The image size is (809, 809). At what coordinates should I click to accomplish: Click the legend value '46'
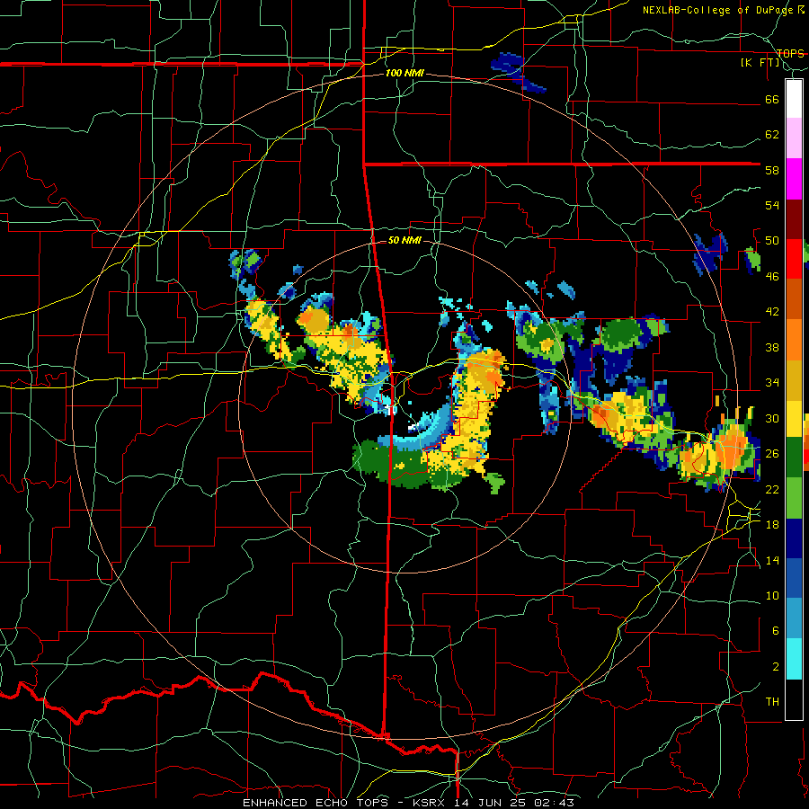[772, 277]
